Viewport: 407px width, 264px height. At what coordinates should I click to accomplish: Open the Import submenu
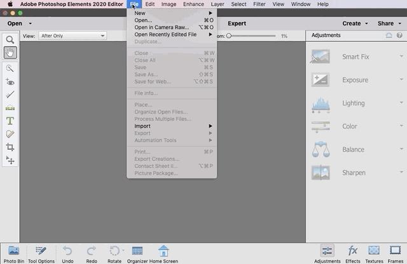tap(172, 126)
